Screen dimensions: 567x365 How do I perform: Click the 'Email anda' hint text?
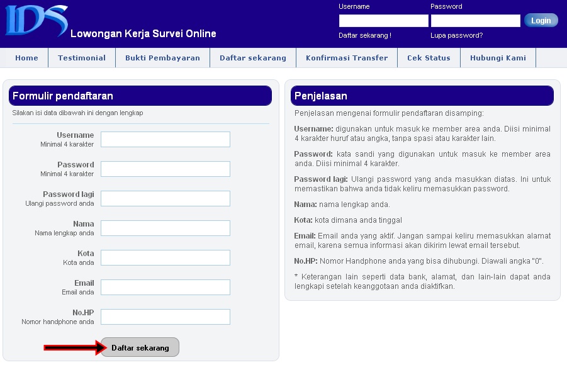[x=78, y=292]
